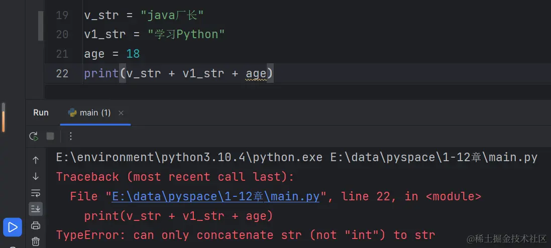551x248 pixels.
Task: Click the editor's left scrollbar thumb
Action: (40, 25)
